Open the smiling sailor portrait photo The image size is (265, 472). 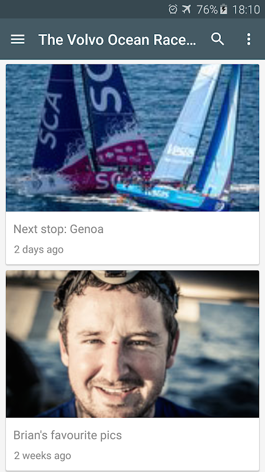point(132,344)
